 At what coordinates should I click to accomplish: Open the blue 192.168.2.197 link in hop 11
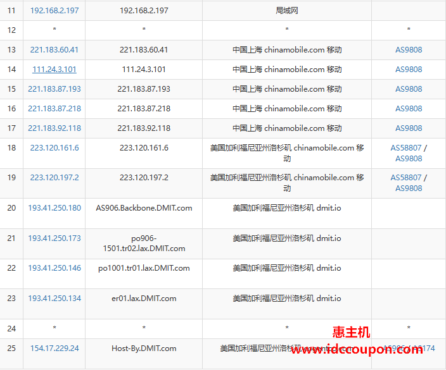coord(54,11)
